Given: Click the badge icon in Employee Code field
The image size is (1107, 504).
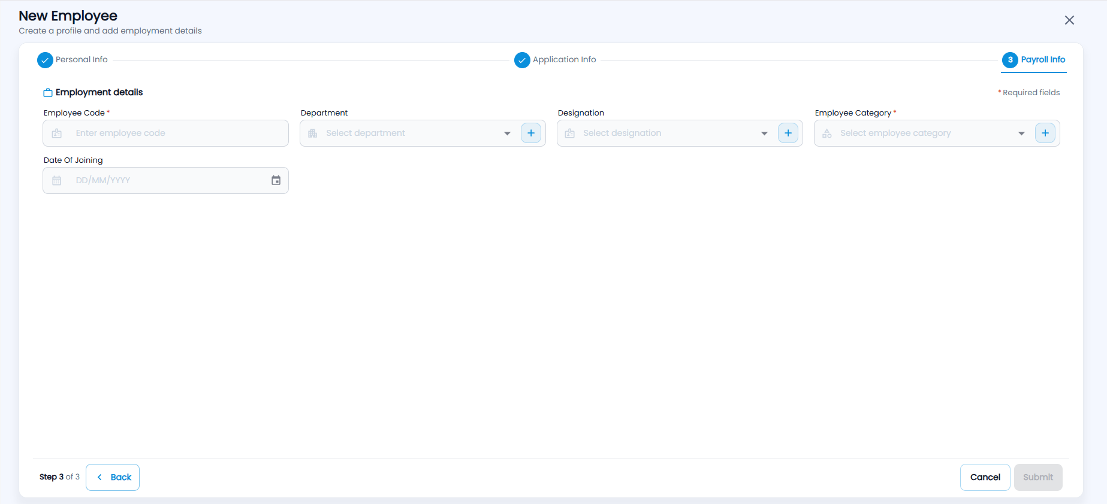Looking at the screenshot, I should click(57, 133).
